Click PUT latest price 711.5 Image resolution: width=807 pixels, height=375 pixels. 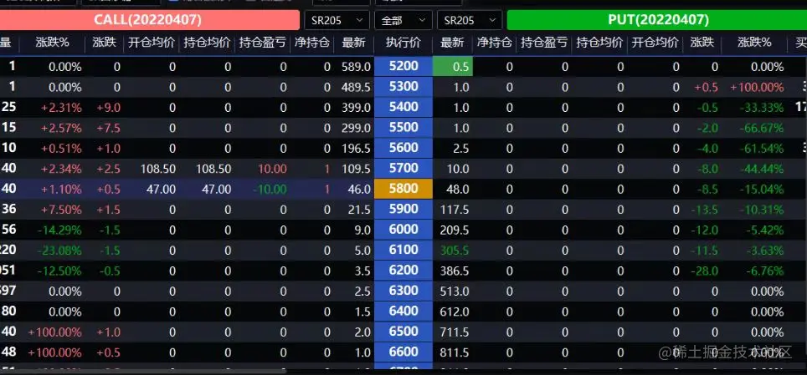coord(455,332)
